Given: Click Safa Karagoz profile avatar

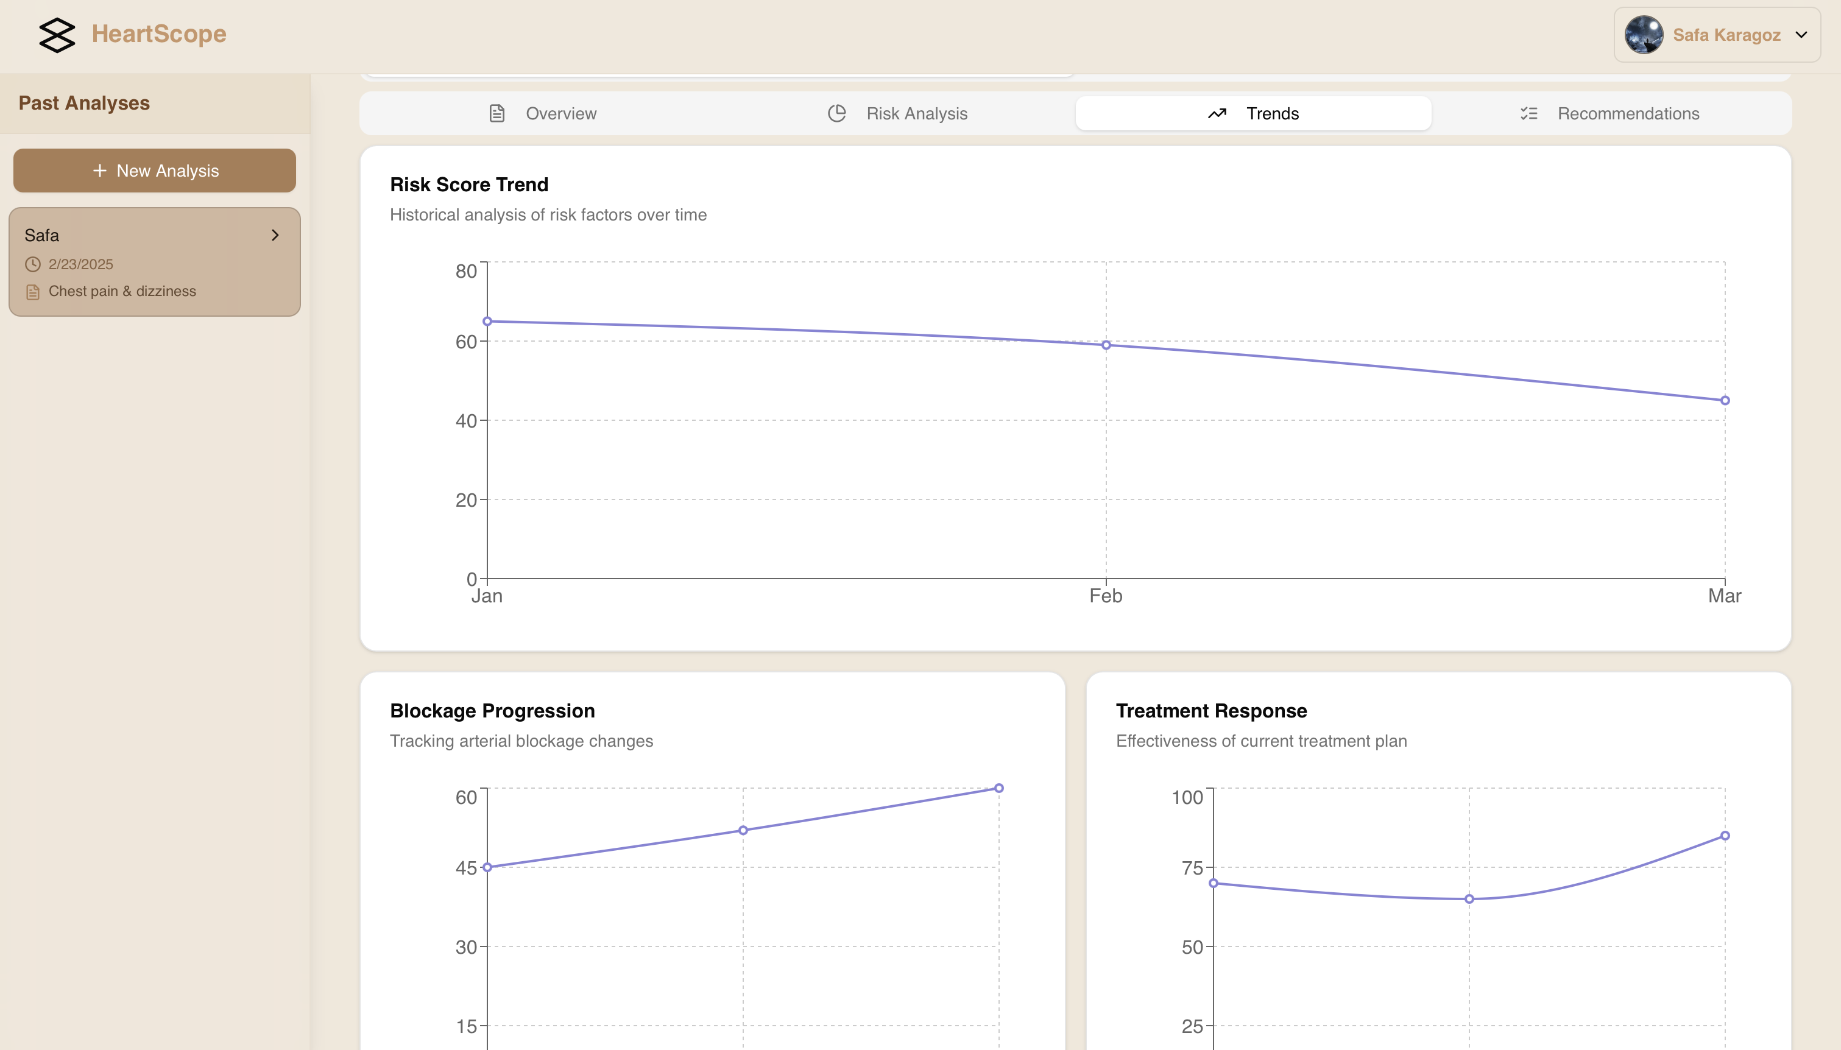Looking at the screenshot, I should (1644, 35).
